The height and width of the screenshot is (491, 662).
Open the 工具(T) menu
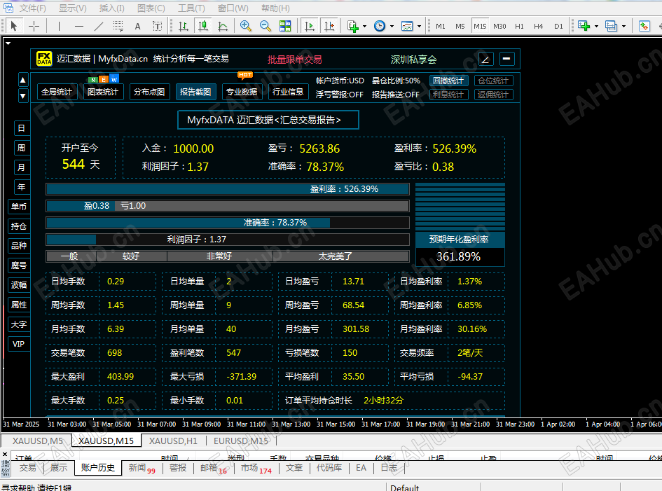click(x=191, y=8)
